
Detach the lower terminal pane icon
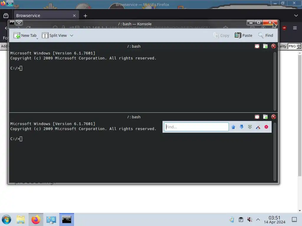(265, 117)
